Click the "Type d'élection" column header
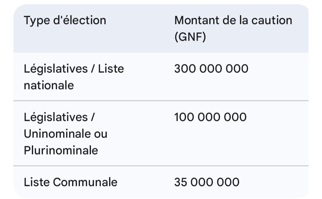Screen dimensions: 322x199 (x=65, y=21)
